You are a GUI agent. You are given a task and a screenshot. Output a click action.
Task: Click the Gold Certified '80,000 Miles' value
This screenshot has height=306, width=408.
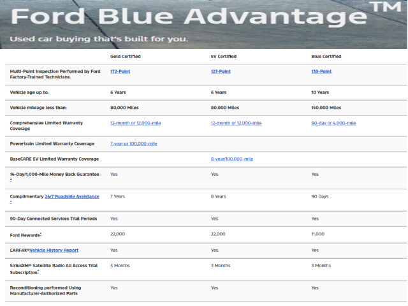pyautogui.click(x=124, y=108)
